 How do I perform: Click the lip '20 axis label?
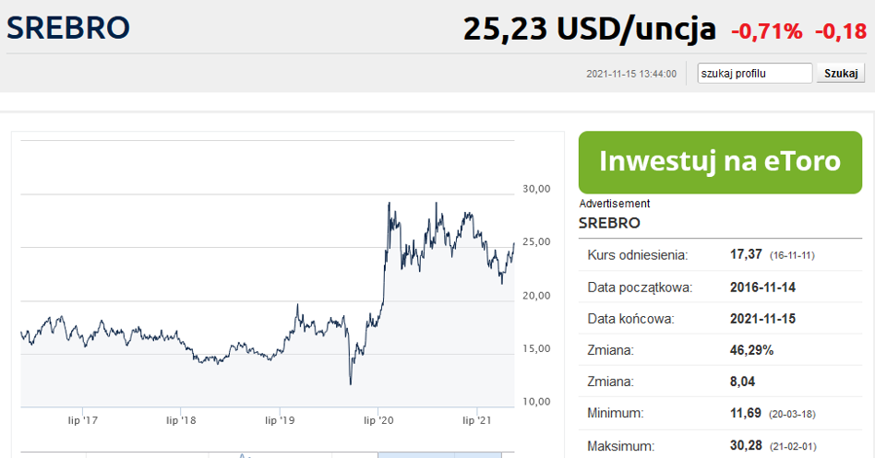coord(378,420)
